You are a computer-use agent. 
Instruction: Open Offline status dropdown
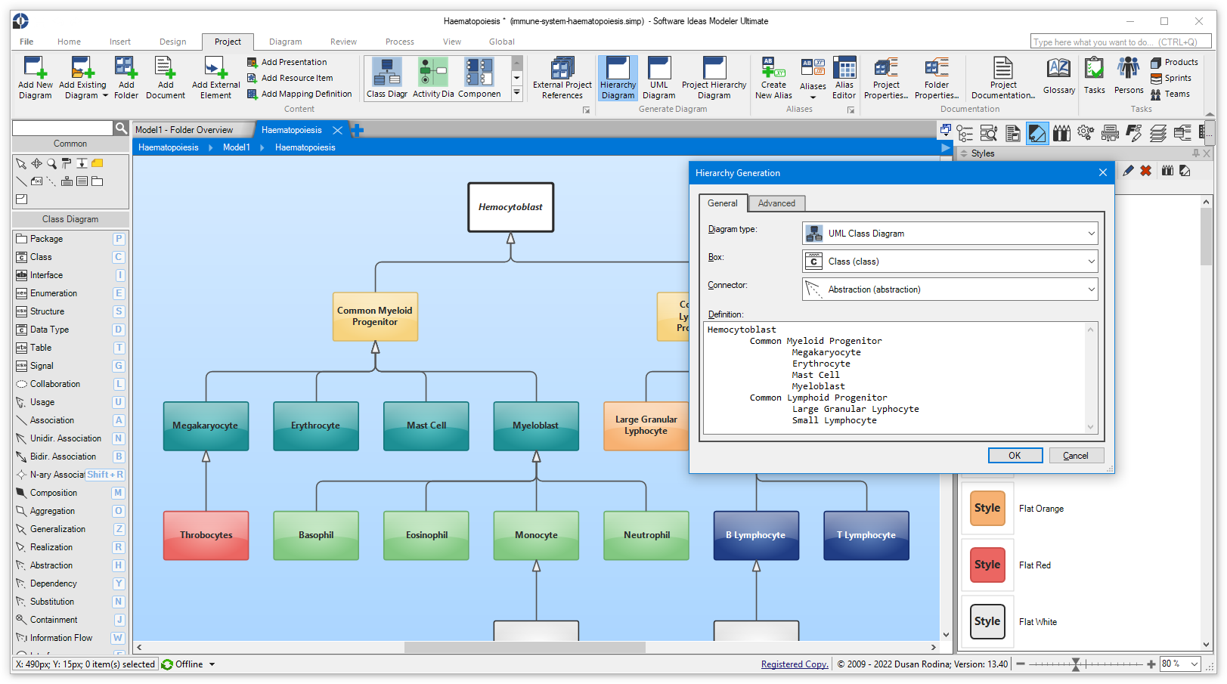pyautogui.click(x=212, y=664)
